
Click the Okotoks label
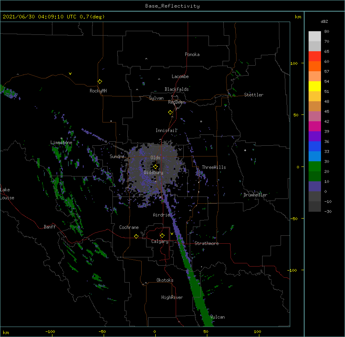(165, 280)
